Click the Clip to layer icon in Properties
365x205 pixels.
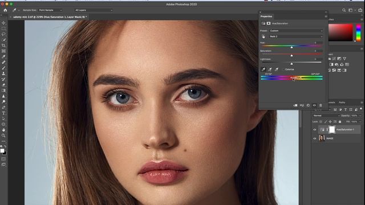click(x=295, y=105)
